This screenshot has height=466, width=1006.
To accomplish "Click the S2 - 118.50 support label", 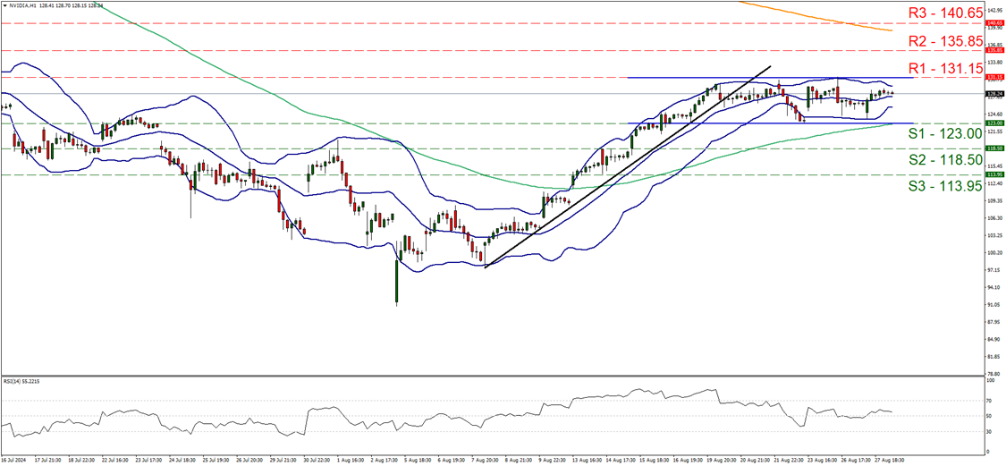I will (945, 159).
